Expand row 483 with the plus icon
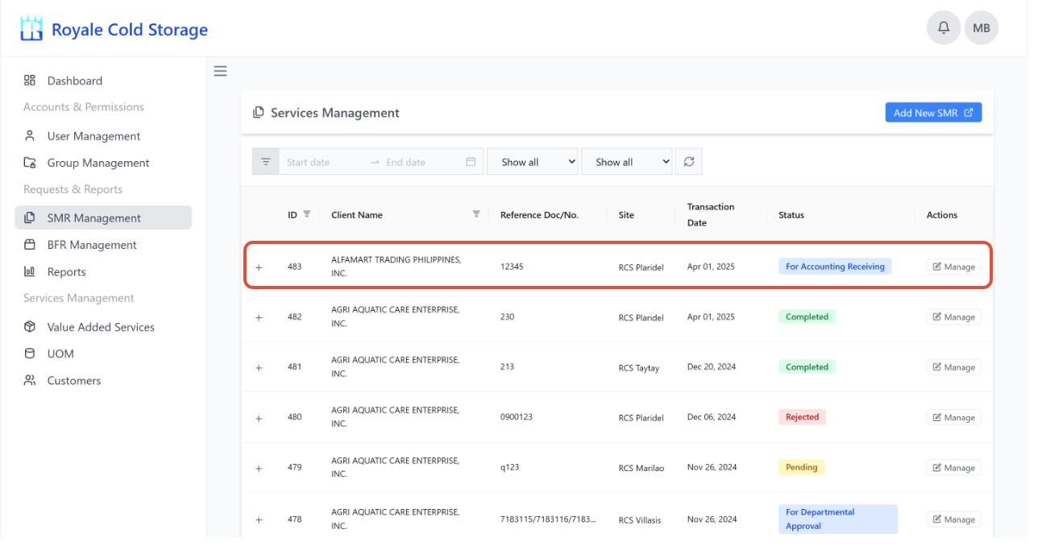 (259, 267)
